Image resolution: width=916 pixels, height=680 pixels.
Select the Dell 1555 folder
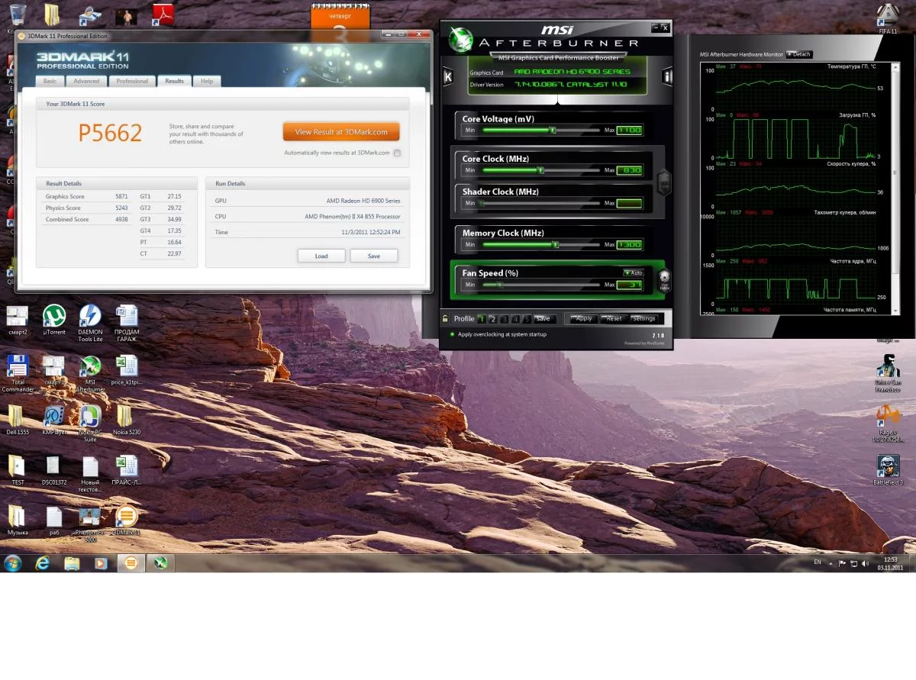coord(17,420)
